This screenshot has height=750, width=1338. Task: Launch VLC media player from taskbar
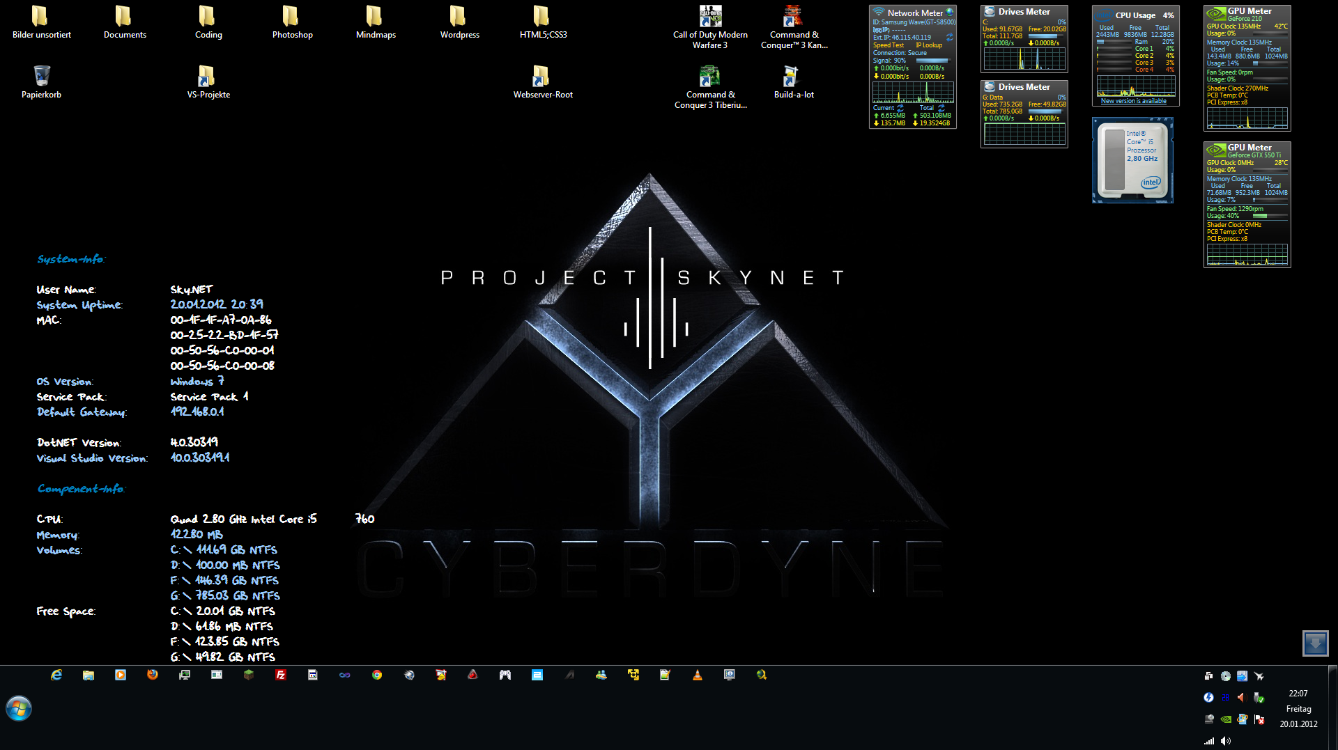(698, 675)
